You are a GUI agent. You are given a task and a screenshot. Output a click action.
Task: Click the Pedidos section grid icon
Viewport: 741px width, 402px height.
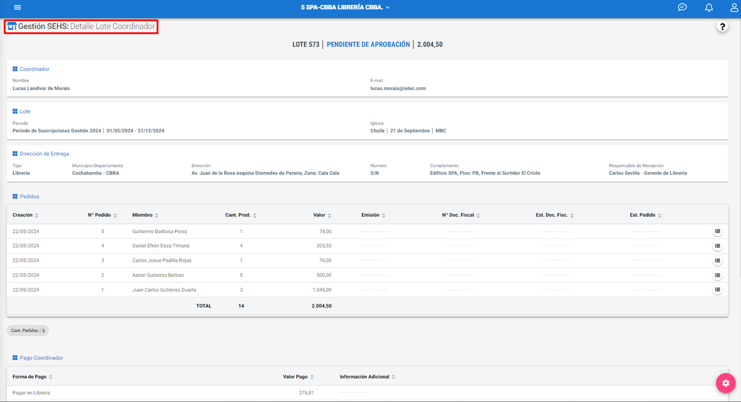(15, 197)
